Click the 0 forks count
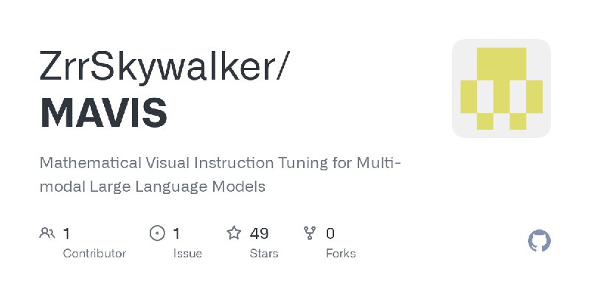This screenshot has width=590, height=295. [330, 234]
